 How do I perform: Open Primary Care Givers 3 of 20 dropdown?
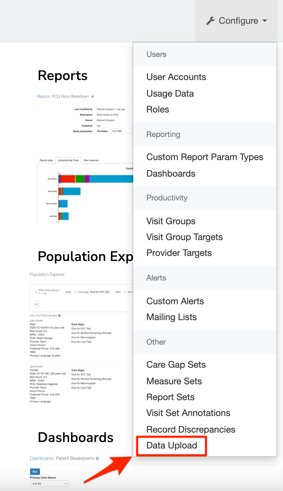click(x=49, y=483)
